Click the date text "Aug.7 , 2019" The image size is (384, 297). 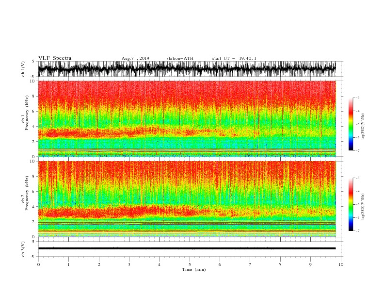135,58
